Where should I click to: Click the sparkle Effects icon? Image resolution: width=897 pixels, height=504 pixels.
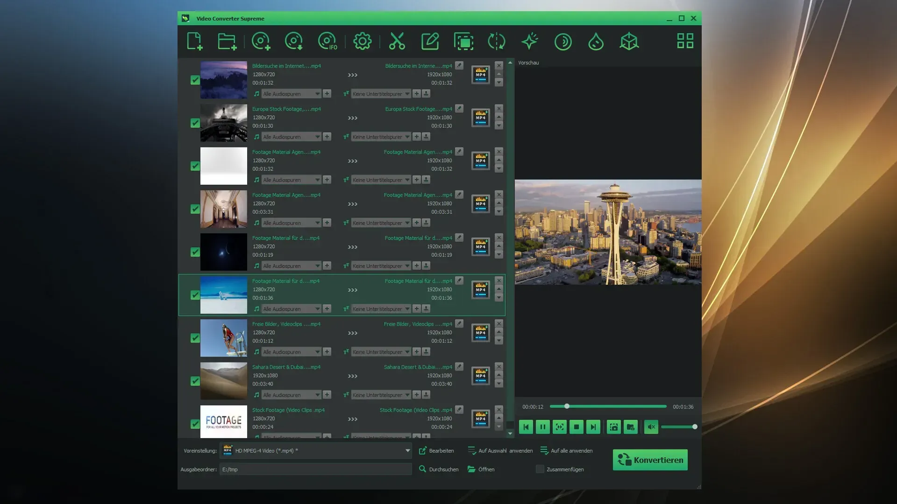(x=530, y=41)
